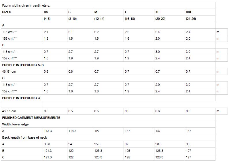The image size is (229, 163).
Task: Click the 157 width value for XXL
Action: point(200,131)
